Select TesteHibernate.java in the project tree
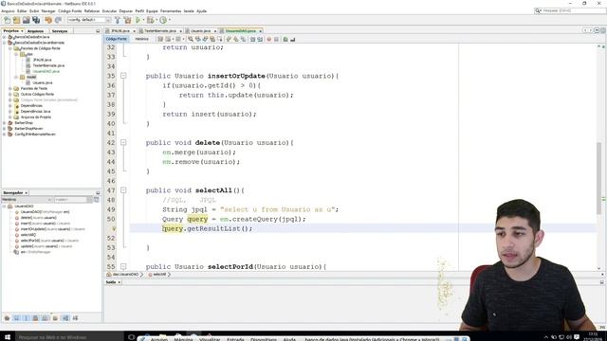Viewport: 607px width, 341px height. [x=48, y=65]
